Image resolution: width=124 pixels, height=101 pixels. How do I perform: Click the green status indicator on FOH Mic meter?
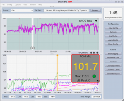[x=94, y=76]
